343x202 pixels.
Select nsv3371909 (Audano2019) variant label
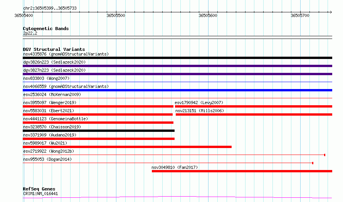(x=50, y=135)
